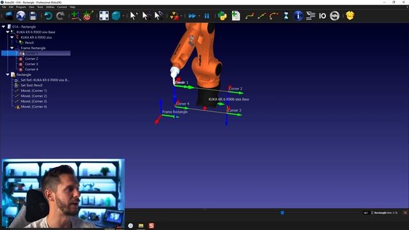This screenshot has height=230, width=409.
Task: Add circular move instruction icon
Action: tap(274, 16)
